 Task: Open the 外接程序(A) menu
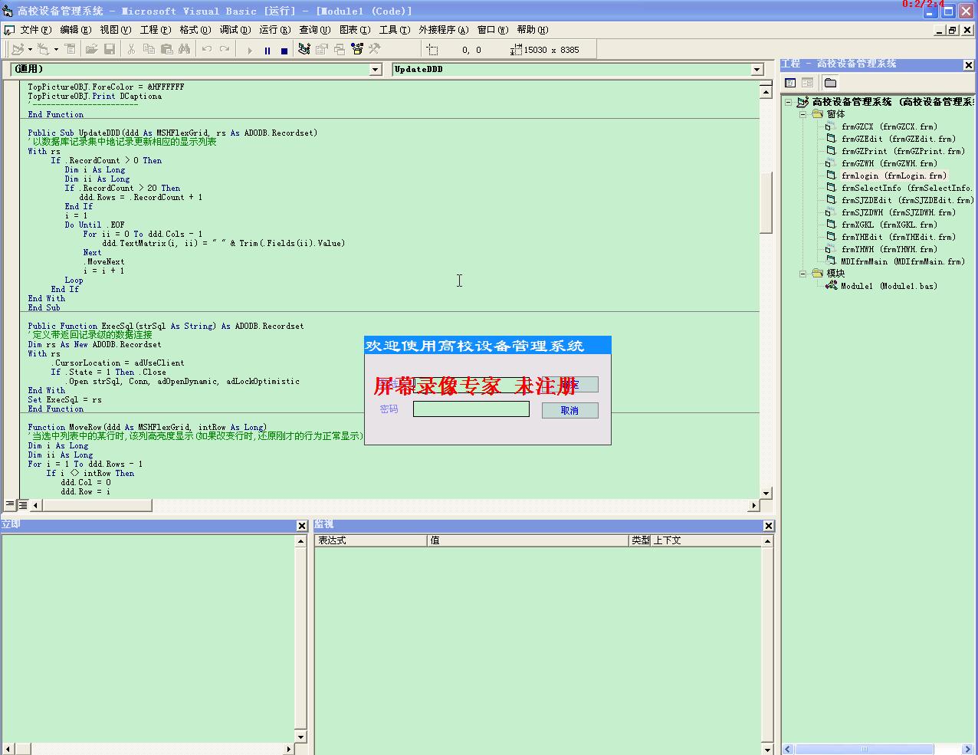[444, 30]
